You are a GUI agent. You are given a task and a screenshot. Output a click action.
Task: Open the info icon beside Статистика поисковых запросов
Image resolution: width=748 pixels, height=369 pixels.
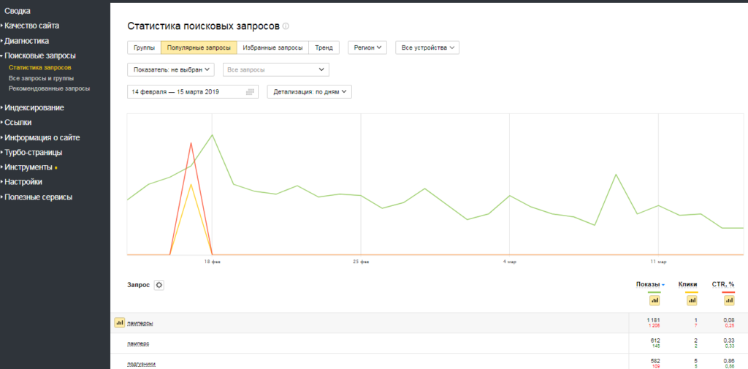[286, 26]
